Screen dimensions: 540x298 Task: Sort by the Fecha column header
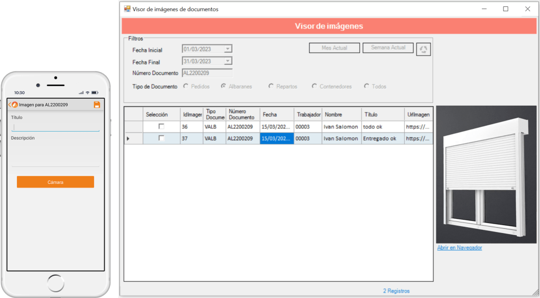[x=276, y=114]
